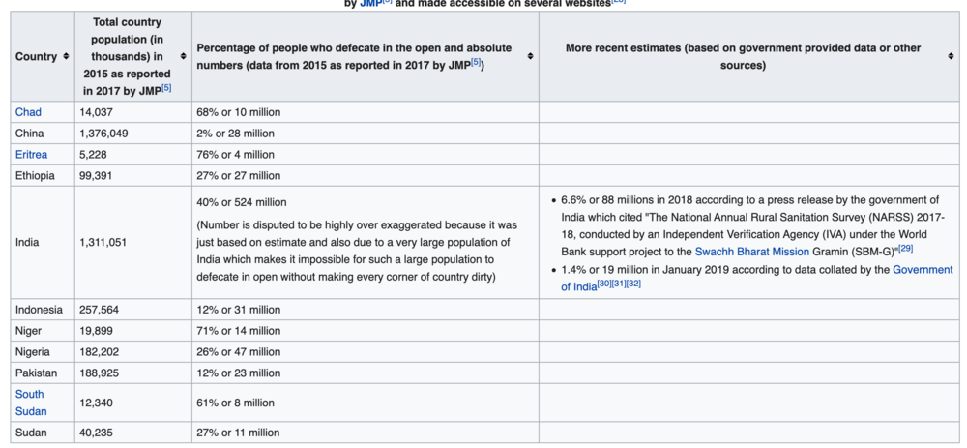Viewport: 967px width, 448px height.
Task: Open citation [31] in India estimates
Action: (x=619, y=284)
